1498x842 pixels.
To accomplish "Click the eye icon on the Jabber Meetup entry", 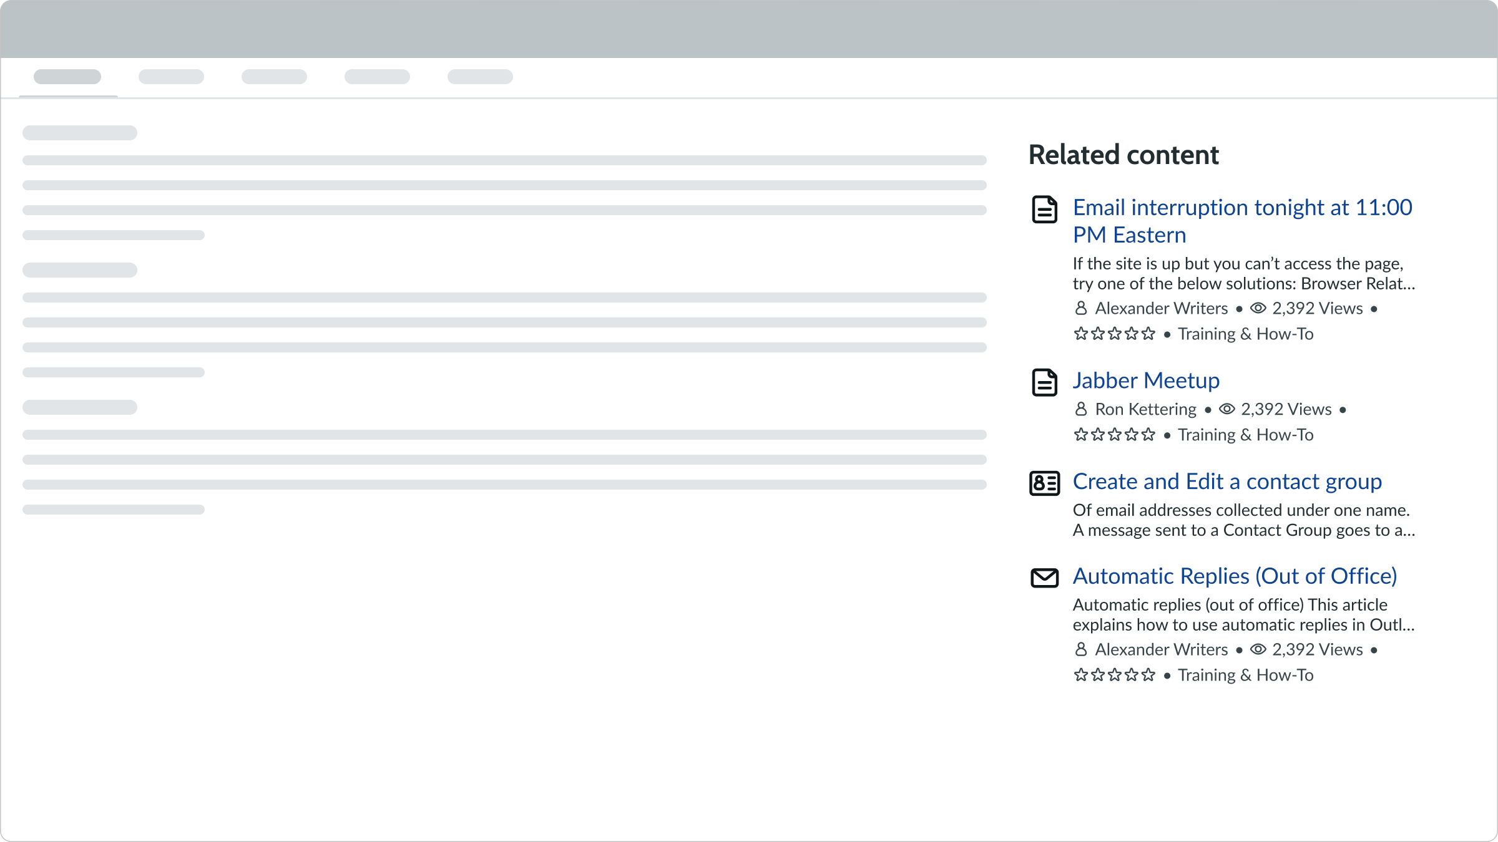I will point(1226,409).
